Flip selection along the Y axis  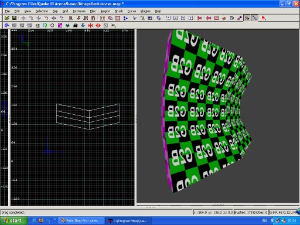click(39, 18)
